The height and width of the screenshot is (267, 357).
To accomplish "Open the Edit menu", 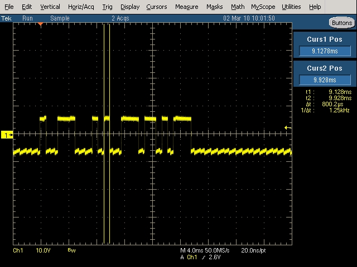I will point(27,7).
